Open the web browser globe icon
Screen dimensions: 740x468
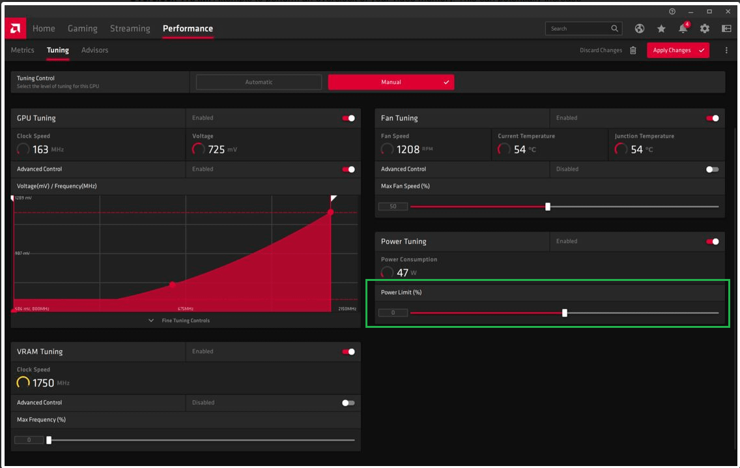tap(640, 29)
